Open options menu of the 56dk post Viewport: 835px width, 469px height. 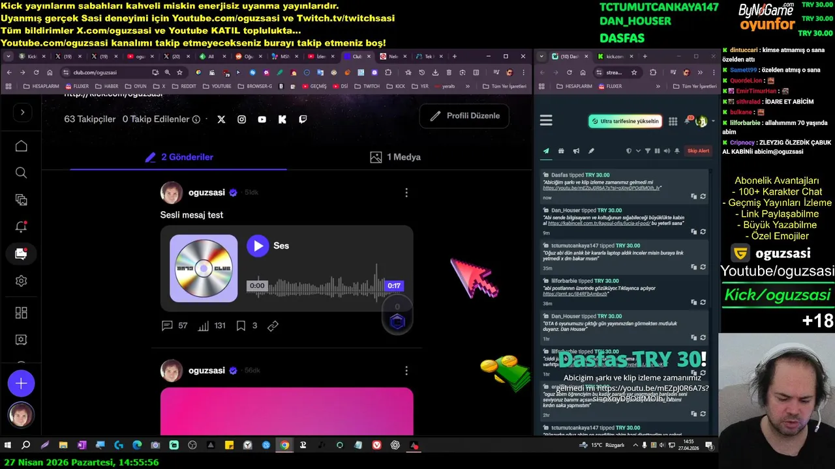[x=406, y=371]
